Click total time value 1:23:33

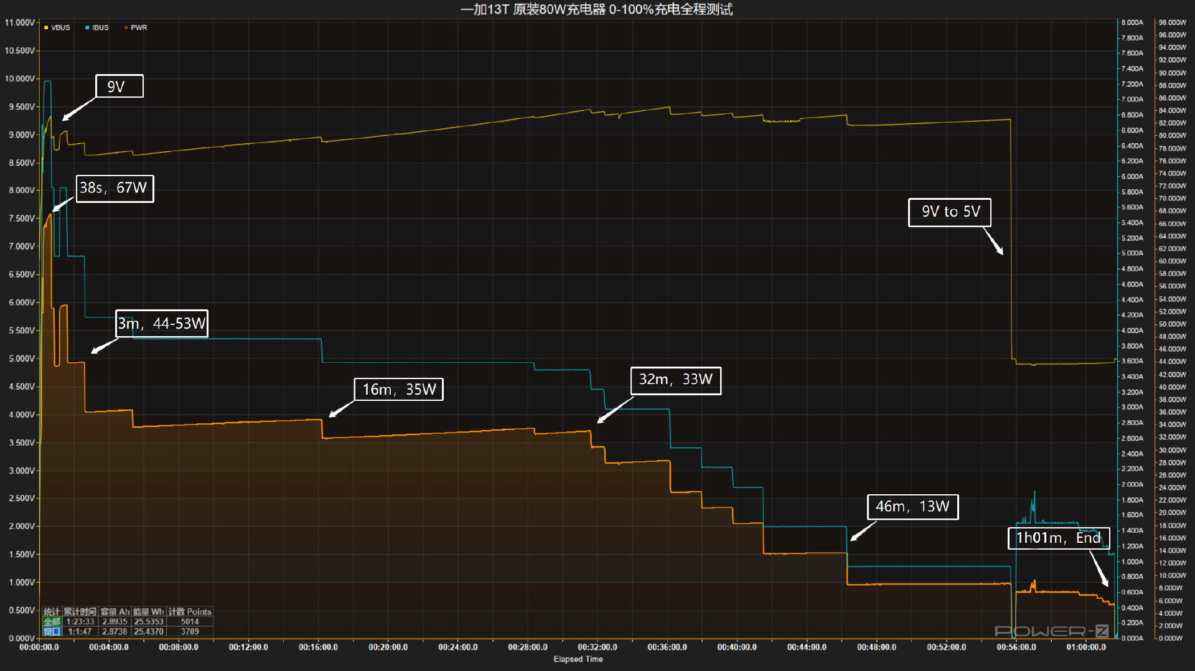pos(80,621)
